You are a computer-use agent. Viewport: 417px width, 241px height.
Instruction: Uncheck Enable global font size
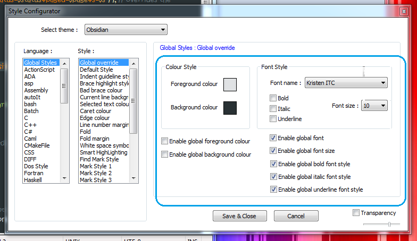273,151
